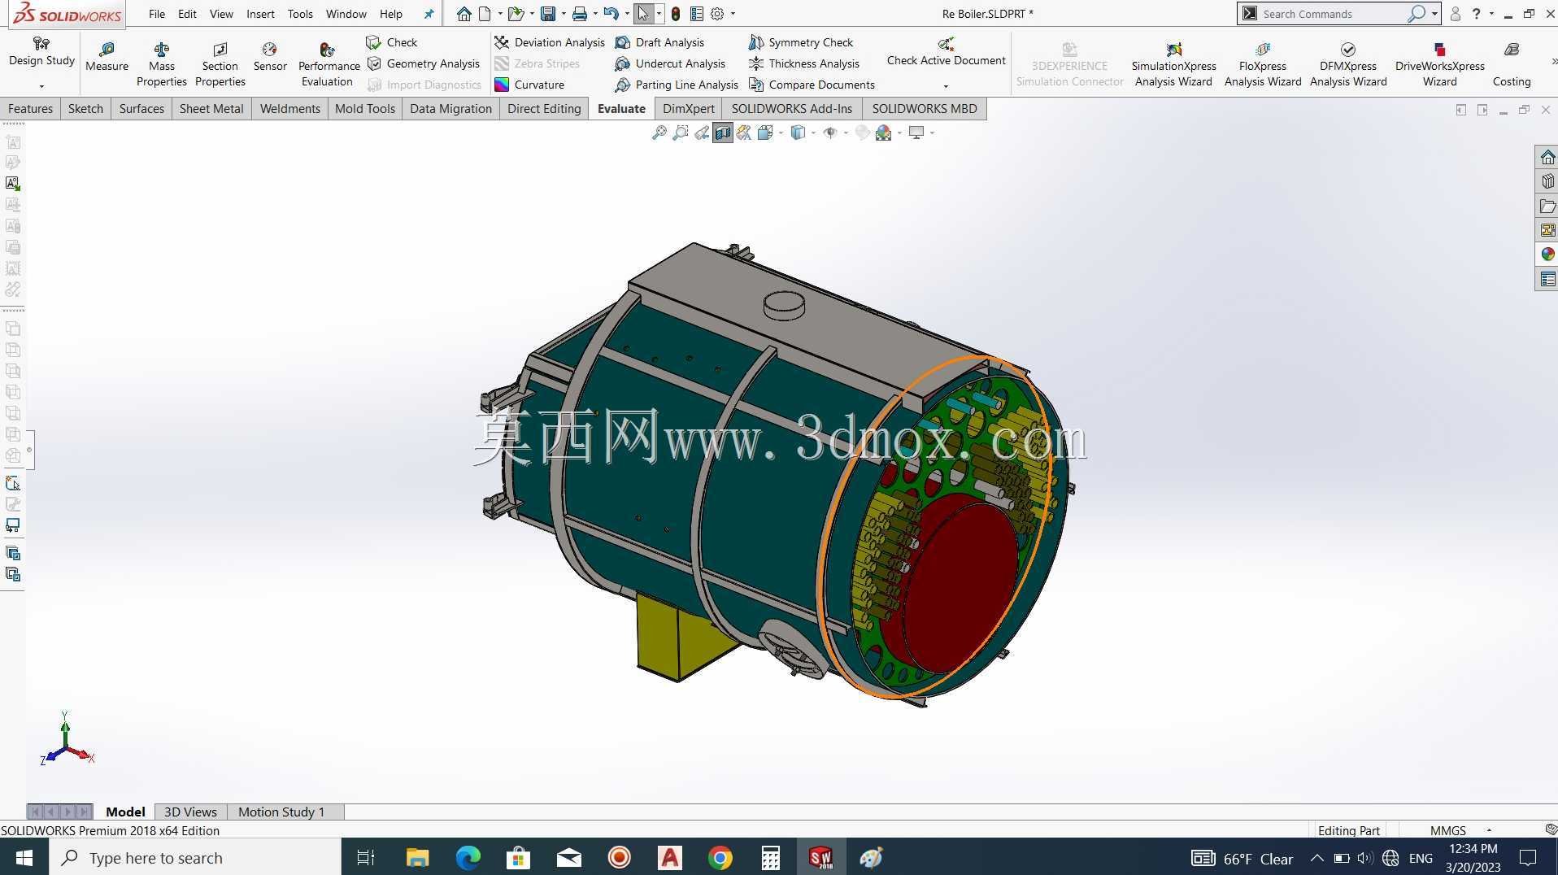The width and height of the screenshot is (1558, 875).
Task: Open Dynamic Annotation Views icon
Action: pyautogui.click(x=744, y=133)
